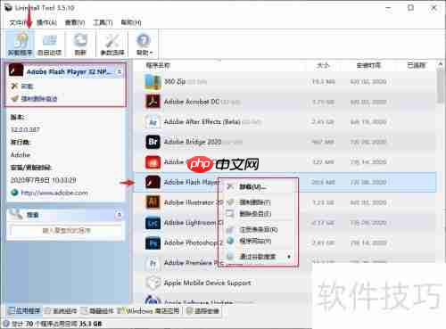Open the Action (操作) menu
This screenshot has width=446, height=329.
tap(46, 22)
